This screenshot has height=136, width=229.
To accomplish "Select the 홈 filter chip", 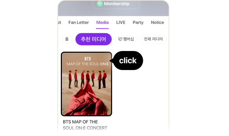I will 67,39.
